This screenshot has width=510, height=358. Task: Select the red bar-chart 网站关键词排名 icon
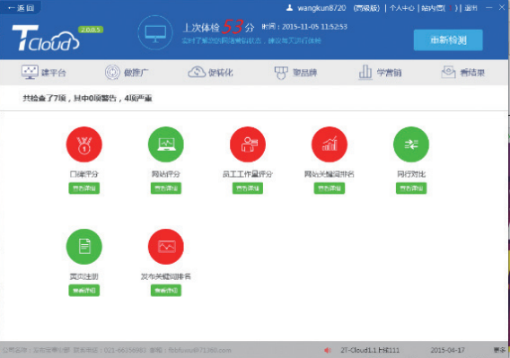click(x=330, y=144)
